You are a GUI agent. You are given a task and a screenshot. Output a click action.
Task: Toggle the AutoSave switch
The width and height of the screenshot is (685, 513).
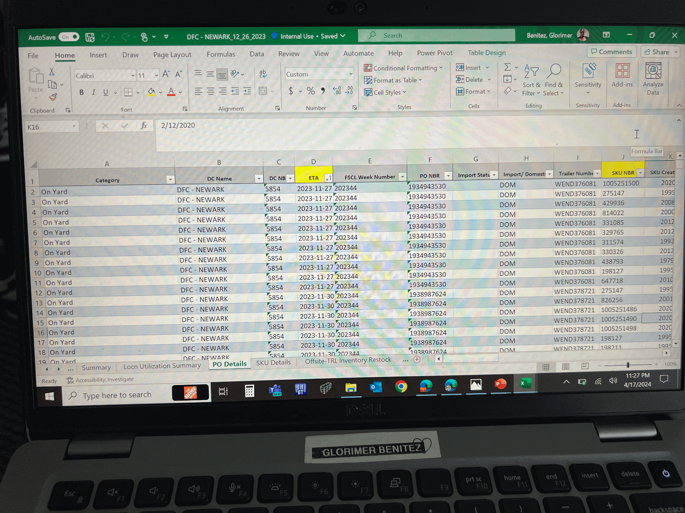click(68, 37)
